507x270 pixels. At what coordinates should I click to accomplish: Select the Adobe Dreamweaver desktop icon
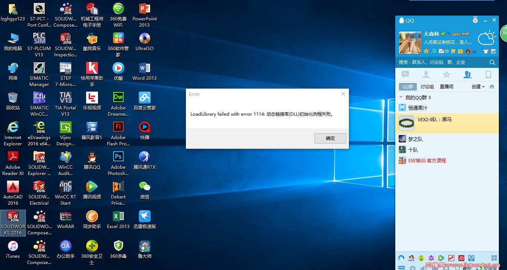118,104
